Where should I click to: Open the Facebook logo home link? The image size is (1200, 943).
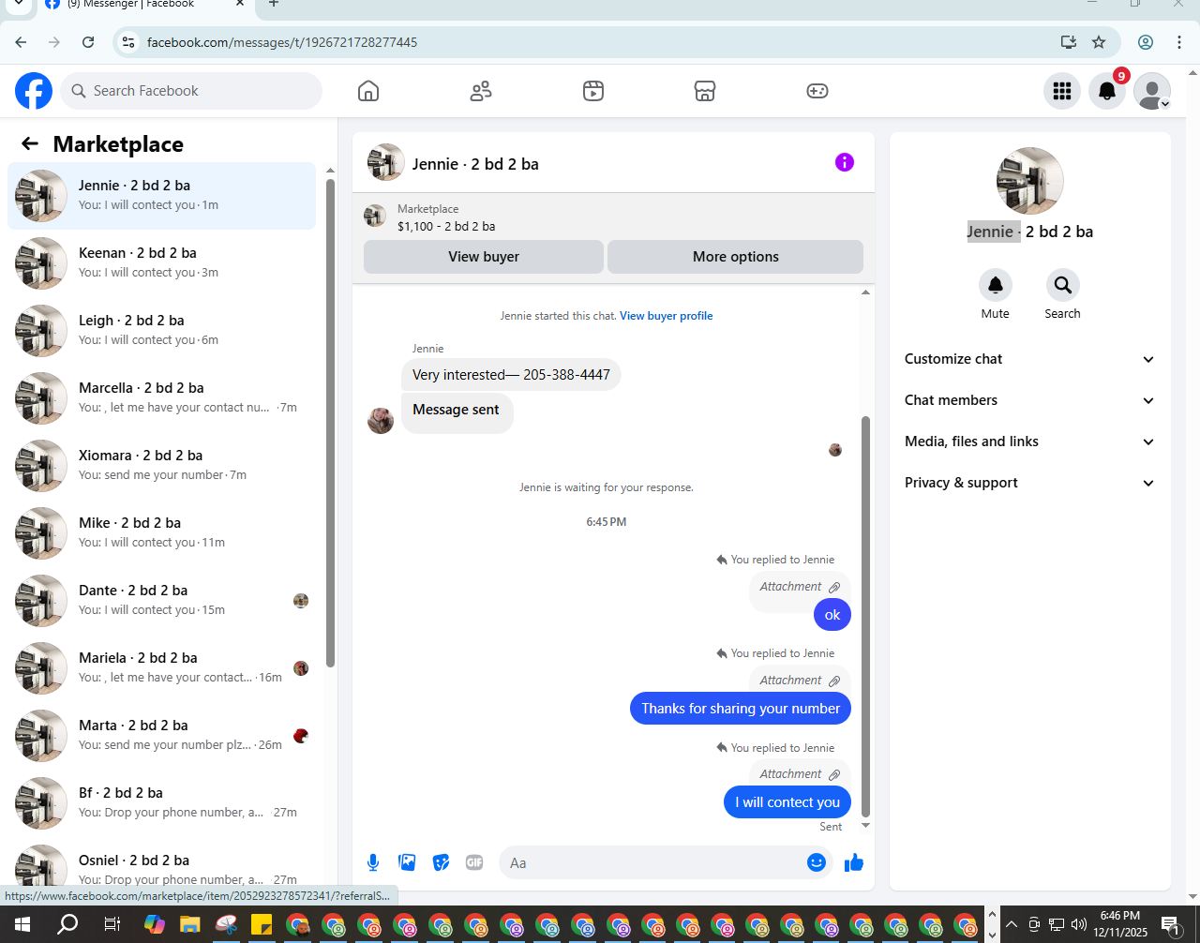(34, 91)
